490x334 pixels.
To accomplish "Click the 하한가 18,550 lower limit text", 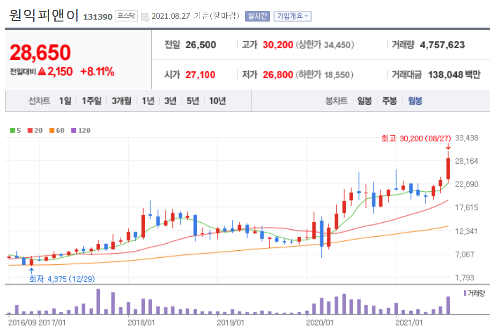I will 324,75.
